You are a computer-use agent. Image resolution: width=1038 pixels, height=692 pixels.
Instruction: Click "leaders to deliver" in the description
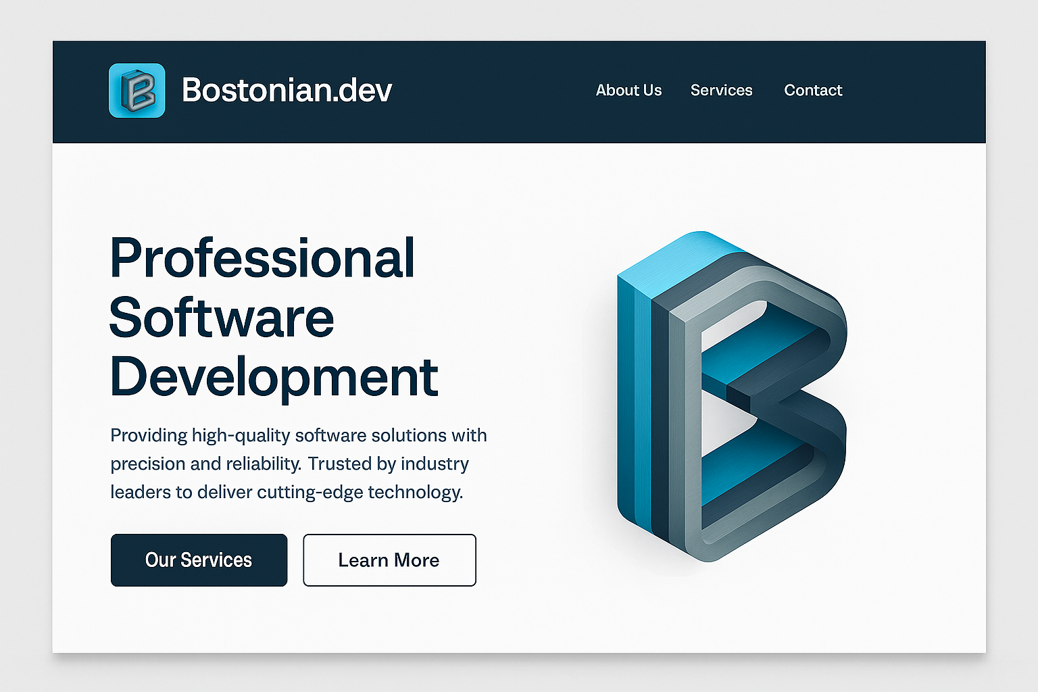(x=182, y=493)
